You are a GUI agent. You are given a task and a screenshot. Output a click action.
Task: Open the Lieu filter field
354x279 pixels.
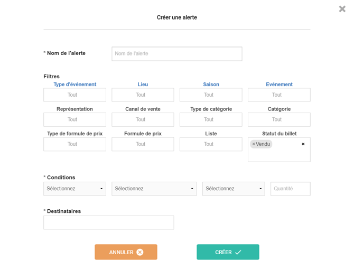[x=143, y=95]
